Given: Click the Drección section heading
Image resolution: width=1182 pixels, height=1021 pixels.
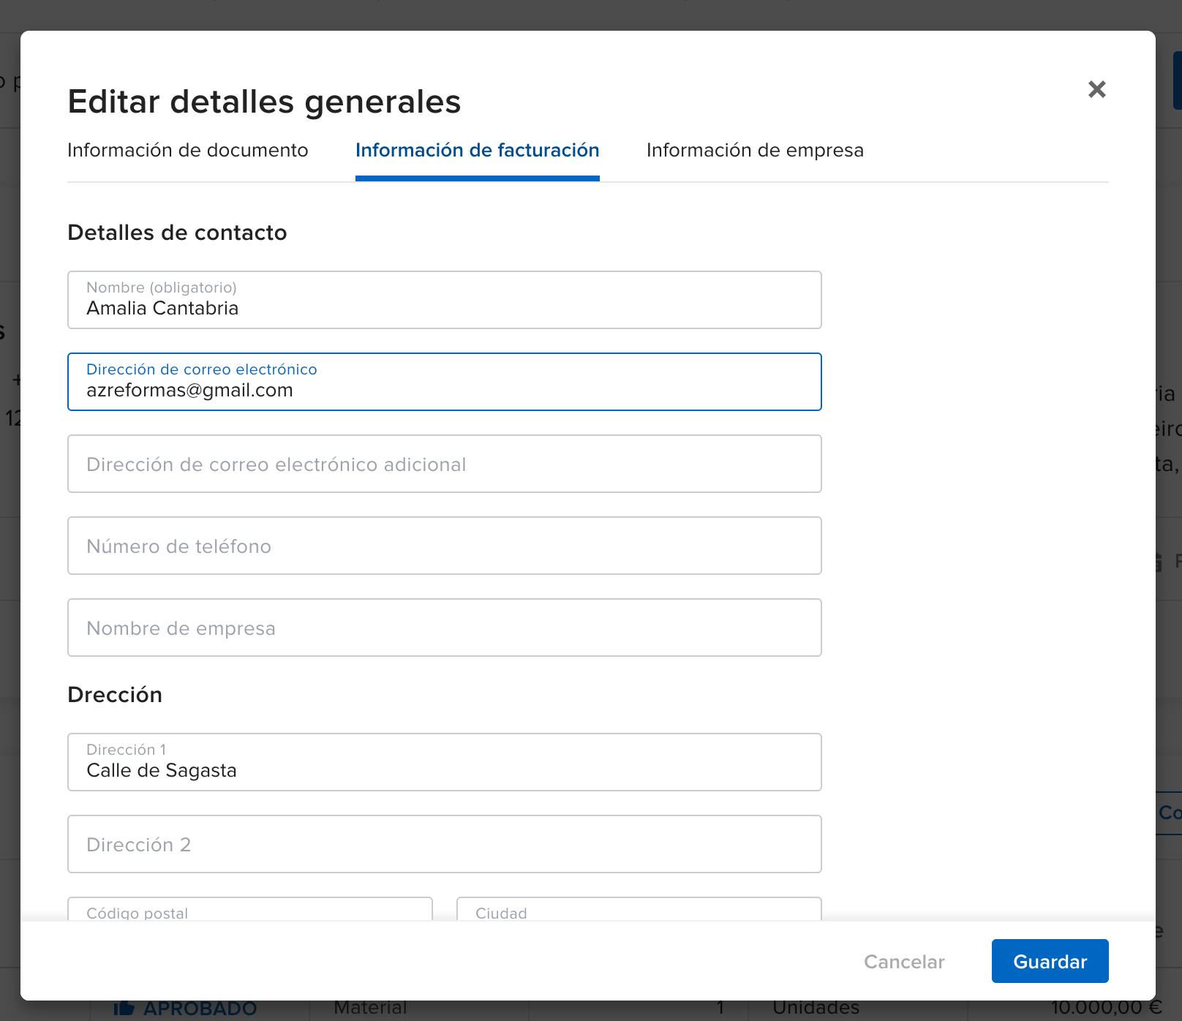Looking at the screenshot, I should pos(115,695).
